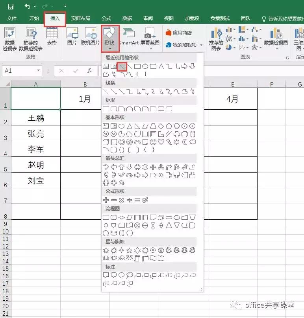Open the Name Box dropdown arrow
The height and width of the screenshot is (318, 304).
pos(38,71)
